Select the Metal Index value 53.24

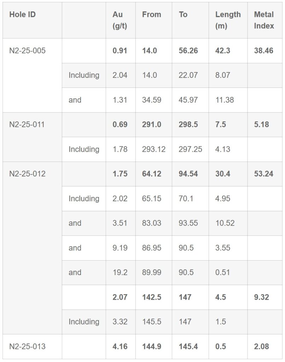(x=263, y=174)
